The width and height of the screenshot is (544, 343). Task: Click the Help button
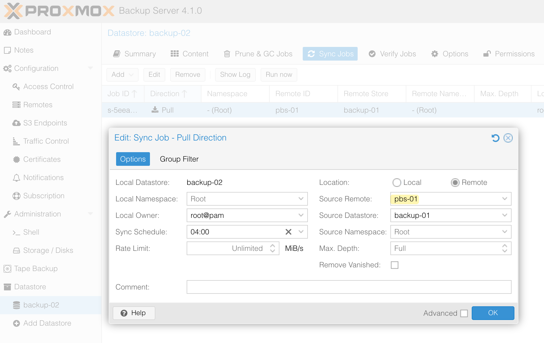point(134,313)
